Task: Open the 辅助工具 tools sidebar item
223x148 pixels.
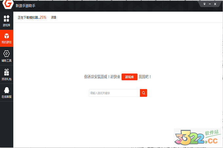Action: click(7, 56)
